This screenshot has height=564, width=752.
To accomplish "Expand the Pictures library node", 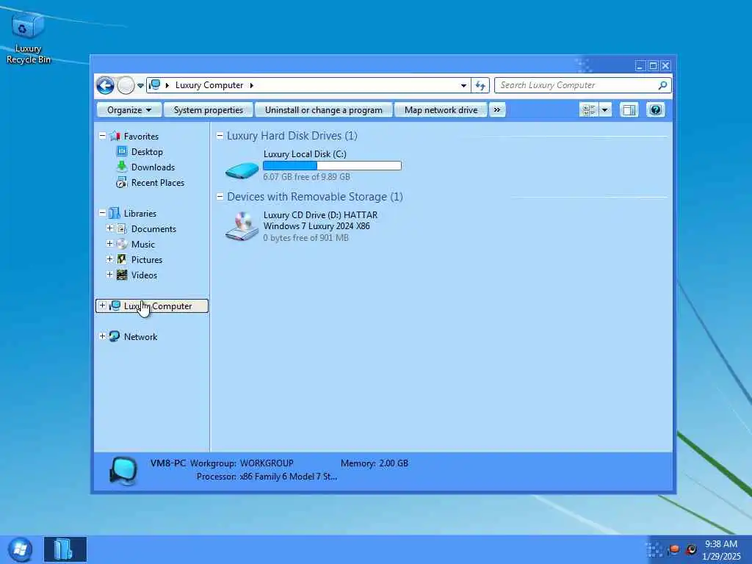I will click(x=110, y=259).
